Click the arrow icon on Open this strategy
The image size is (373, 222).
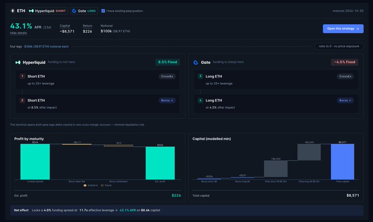pos(358,29)
